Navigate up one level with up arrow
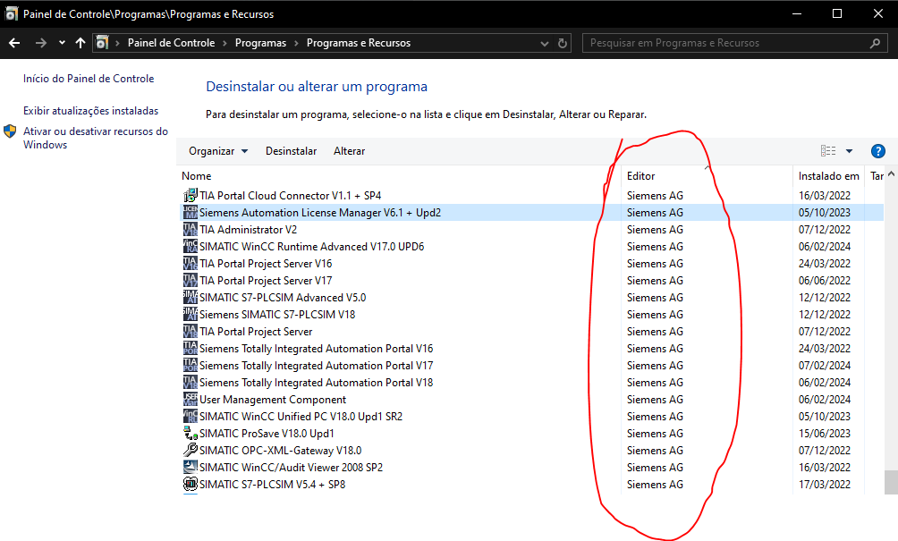 pyautogui.click(x=80, y=43)
